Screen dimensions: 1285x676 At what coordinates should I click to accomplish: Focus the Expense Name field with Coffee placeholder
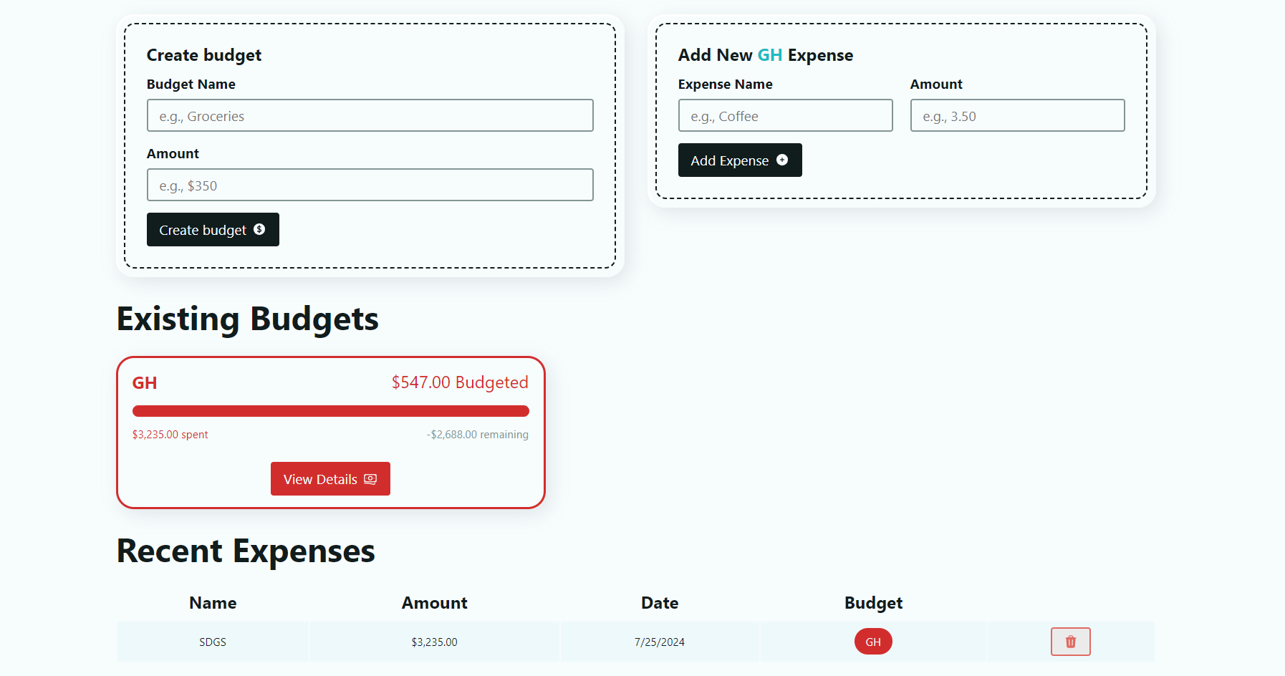tap(785, 115)
